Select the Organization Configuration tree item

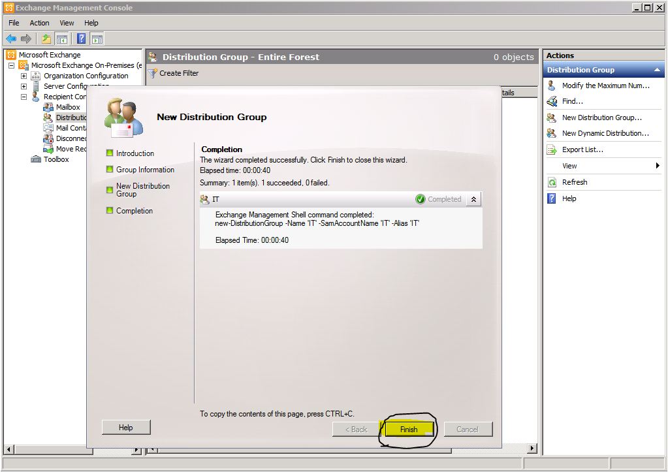[86, 76]
